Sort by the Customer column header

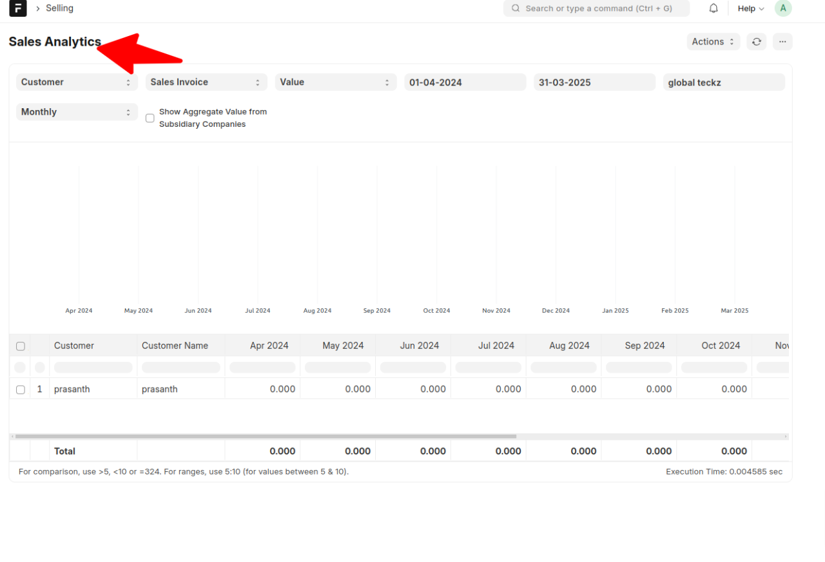point(93,346)
